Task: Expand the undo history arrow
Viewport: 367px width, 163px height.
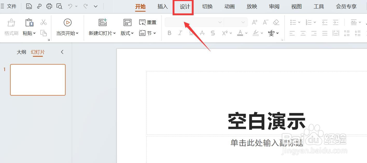Action: 76,6
